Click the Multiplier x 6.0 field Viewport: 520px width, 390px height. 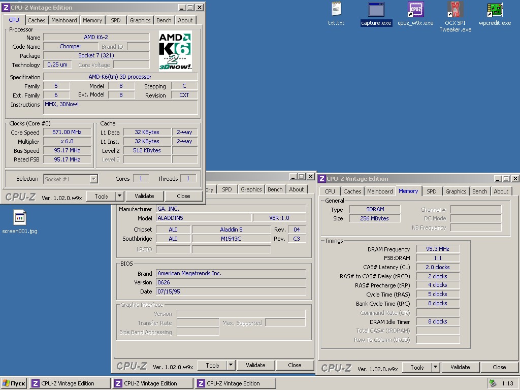point(67,141)
